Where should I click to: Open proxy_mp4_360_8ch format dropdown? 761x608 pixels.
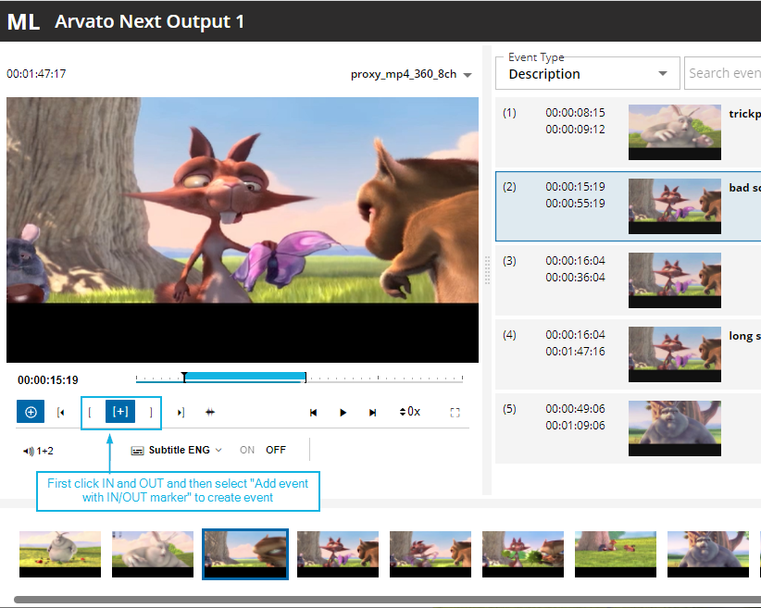411,74
